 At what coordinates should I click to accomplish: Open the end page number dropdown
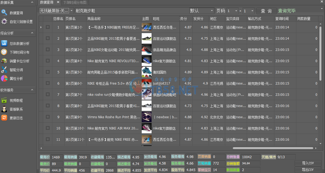(252, 11)
